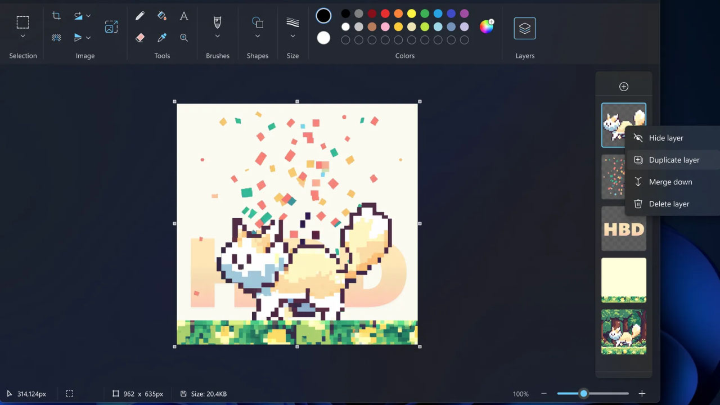720x405 pixels.
Task: Pick the yellow palette swatch
Action: click(412, 13)
